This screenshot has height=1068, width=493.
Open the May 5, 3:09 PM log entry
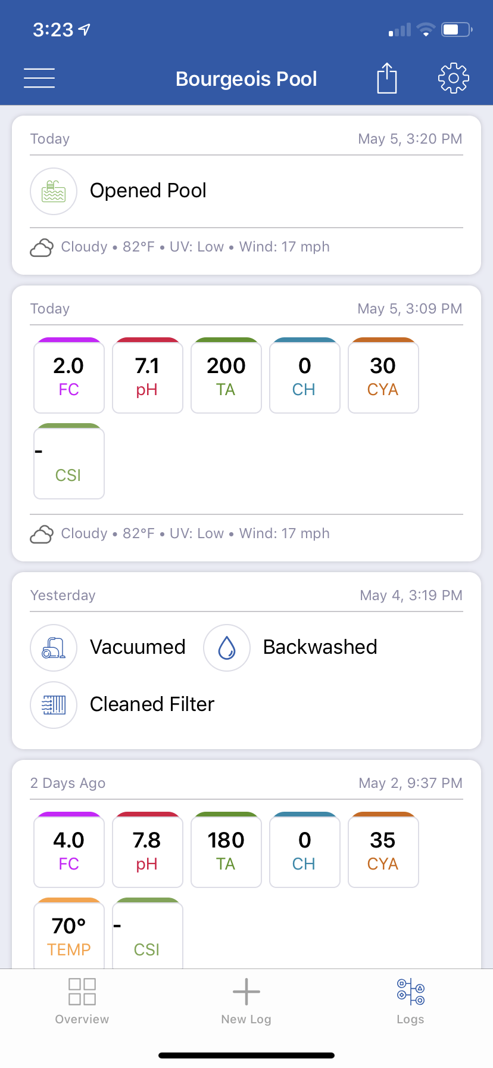246,423
